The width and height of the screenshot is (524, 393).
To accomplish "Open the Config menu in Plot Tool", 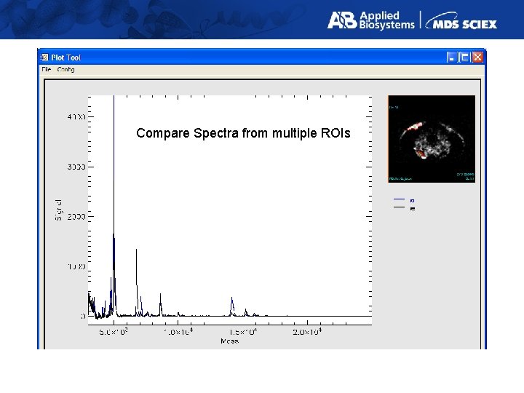I will tap(65, 70).
